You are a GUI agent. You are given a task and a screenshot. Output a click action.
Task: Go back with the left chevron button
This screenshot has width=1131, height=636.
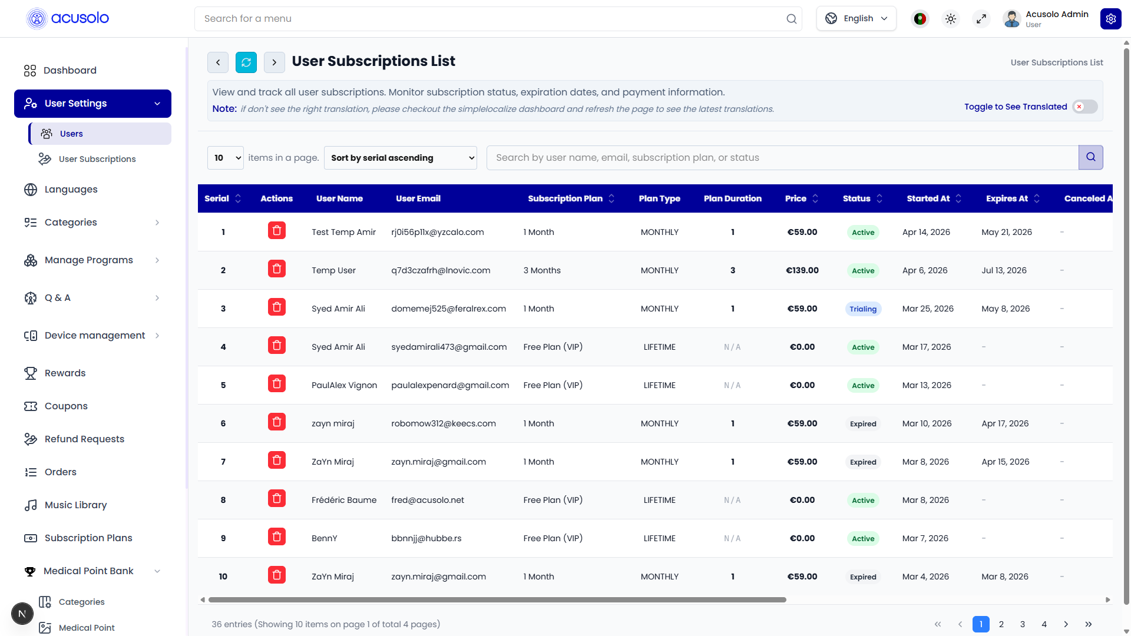218,62
